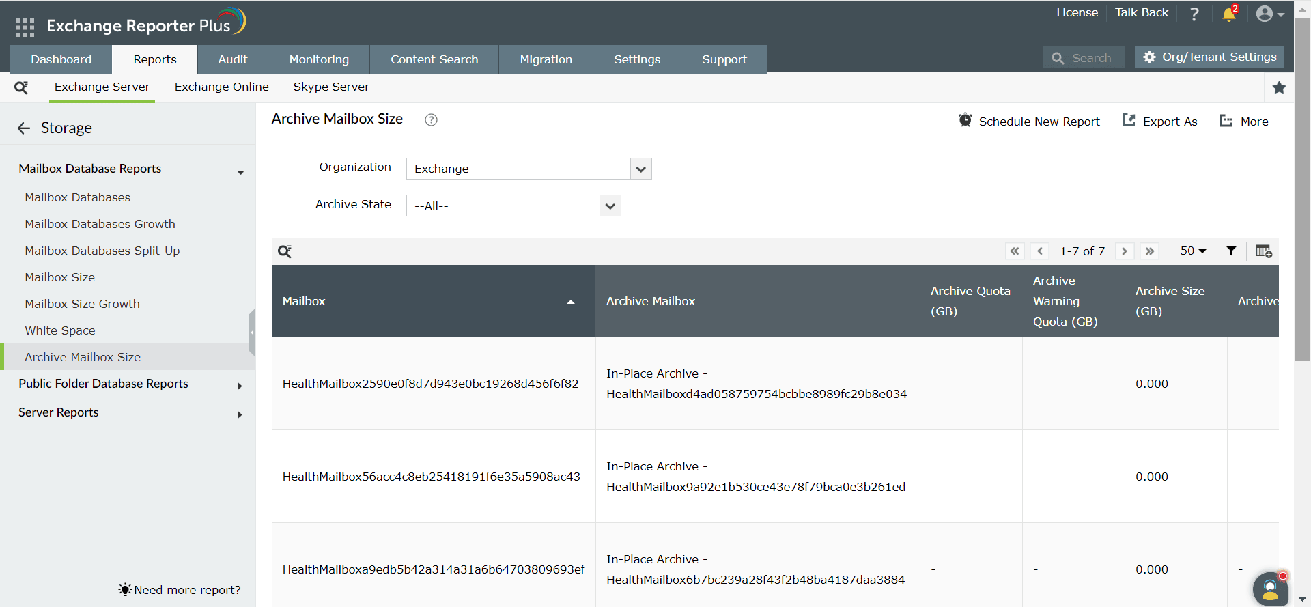Open the Support tab
1311x607 pixels.
point(724,59)
